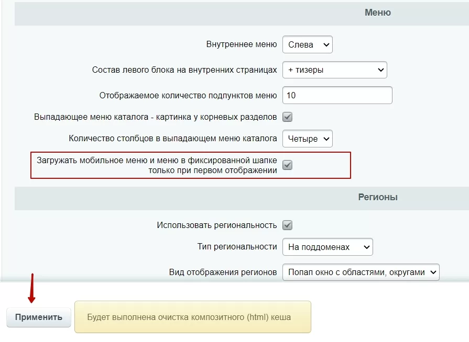Click the Загружать мобильное меню label text
Screen dimensions: 469x342
pos(157,165)
